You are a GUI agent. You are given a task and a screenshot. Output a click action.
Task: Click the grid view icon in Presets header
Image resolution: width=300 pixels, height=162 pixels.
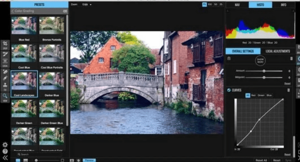click(65, 11)
